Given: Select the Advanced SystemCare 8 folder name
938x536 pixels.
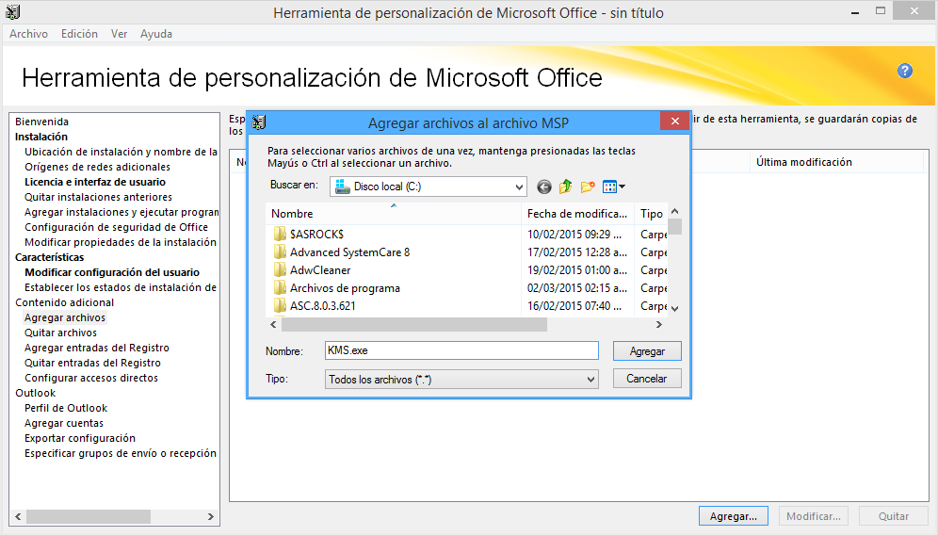Looking at the screenshot, I should (350, 252).
